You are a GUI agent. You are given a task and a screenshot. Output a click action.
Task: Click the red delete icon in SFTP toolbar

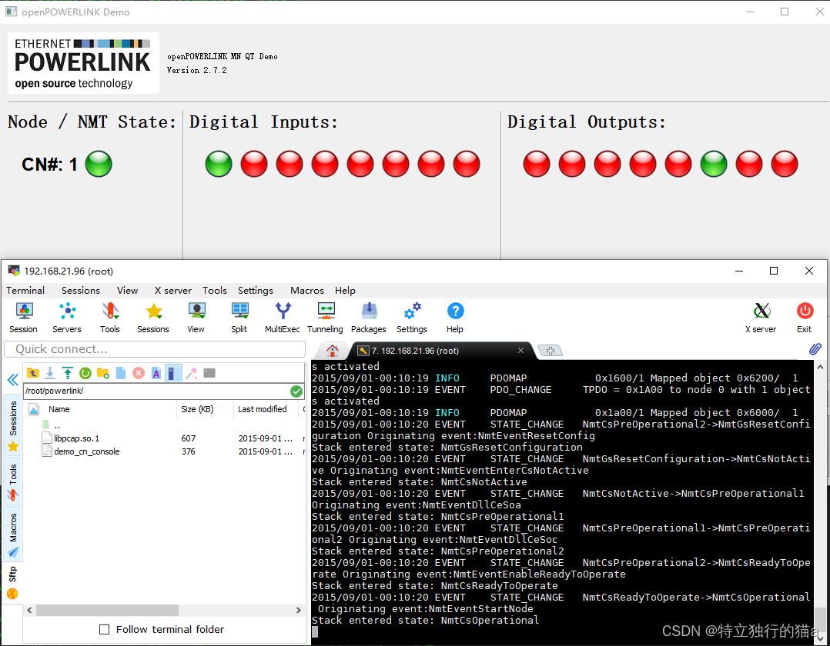(x=139, y=373)
